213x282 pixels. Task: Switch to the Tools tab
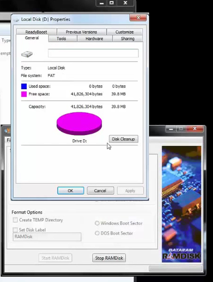[x=61, y=39]
